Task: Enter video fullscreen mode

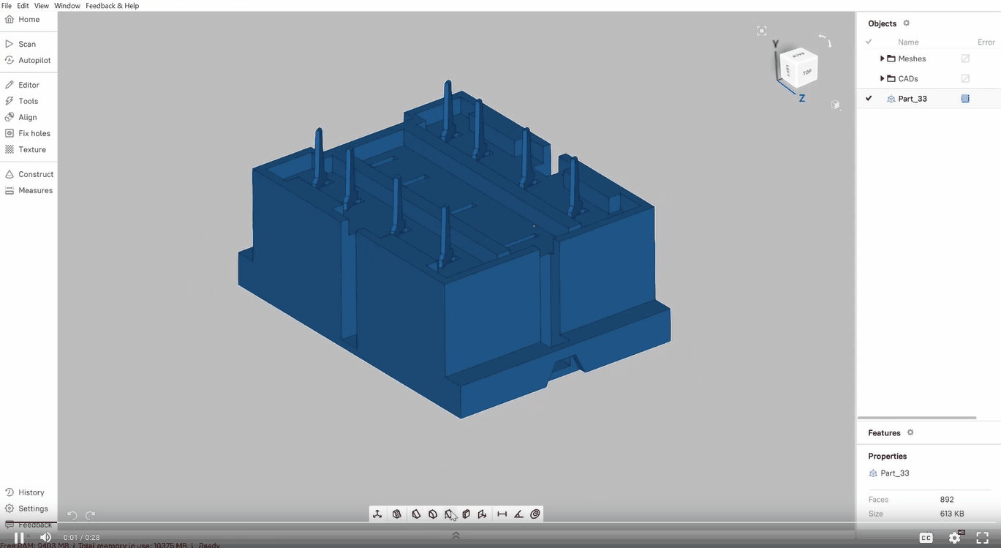Action: 983,538
